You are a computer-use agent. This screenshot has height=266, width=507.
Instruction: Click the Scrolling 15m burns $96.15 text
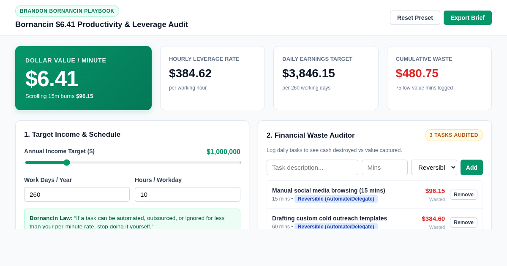pyautogui.click(x=59, y=96)
